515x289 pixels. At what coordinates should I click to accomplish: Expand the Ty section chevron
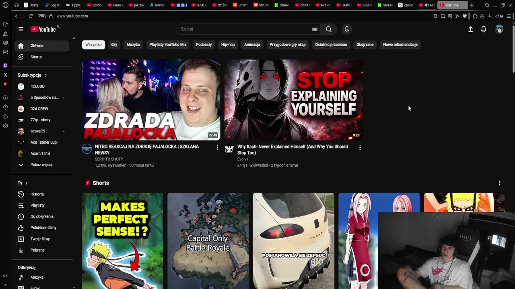(27, 183)
